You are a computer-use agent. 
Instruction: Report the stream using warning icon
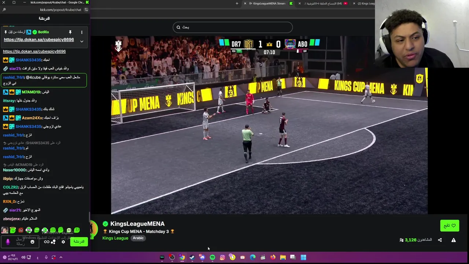pos(454,240)
